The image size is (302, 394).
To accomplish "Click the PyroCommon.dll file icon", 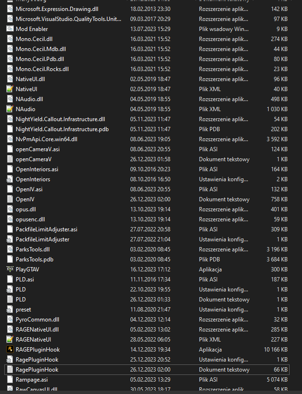I will [10, 320].
